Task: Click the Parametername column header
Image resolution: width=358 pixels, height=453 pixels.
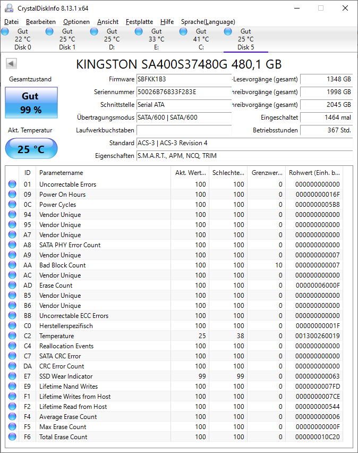Action: pos(103,173)
